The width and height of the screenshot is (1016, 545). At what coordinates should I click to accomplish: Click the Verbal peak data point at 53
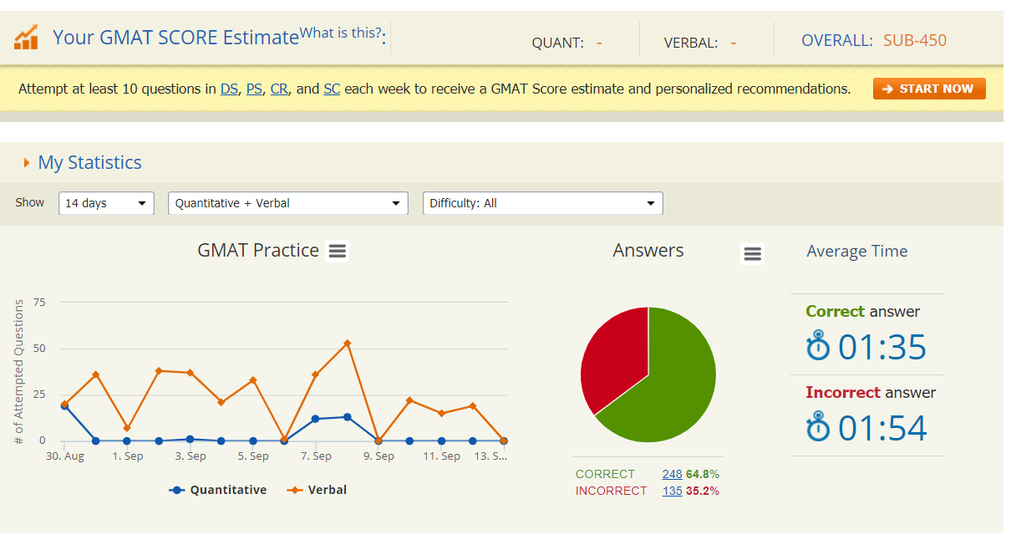point(347,344)
